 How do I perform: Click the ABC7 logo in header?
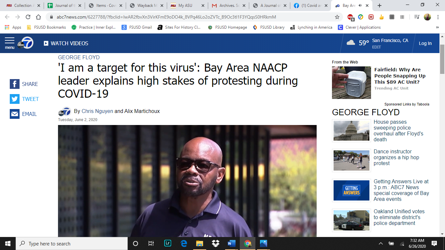click(25, 43)
